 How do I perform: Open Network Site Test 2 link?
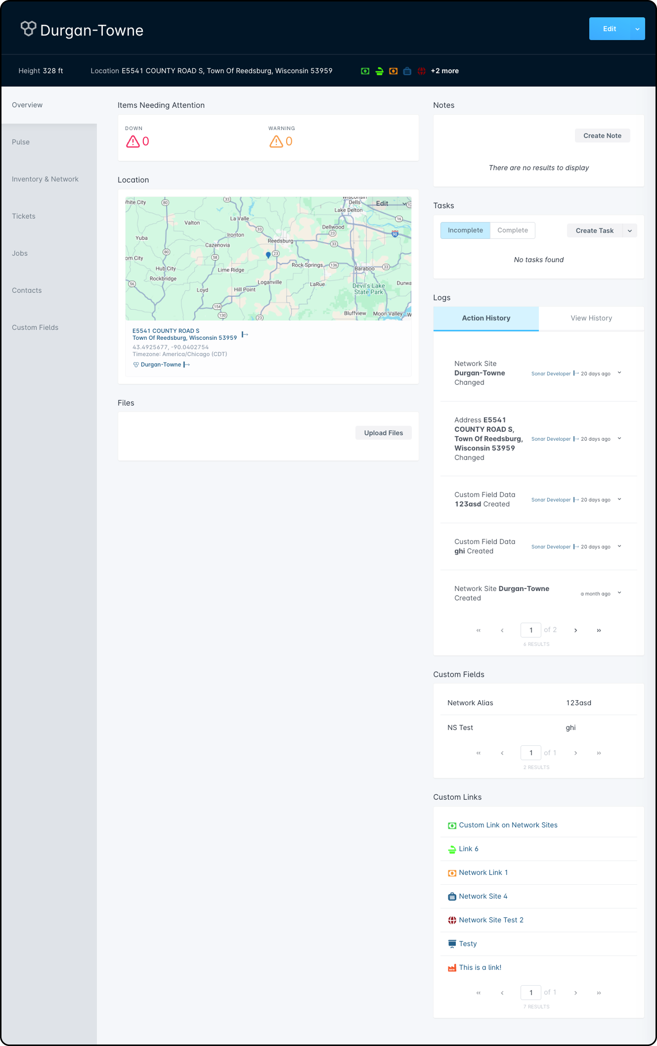(x=491, y=920)
